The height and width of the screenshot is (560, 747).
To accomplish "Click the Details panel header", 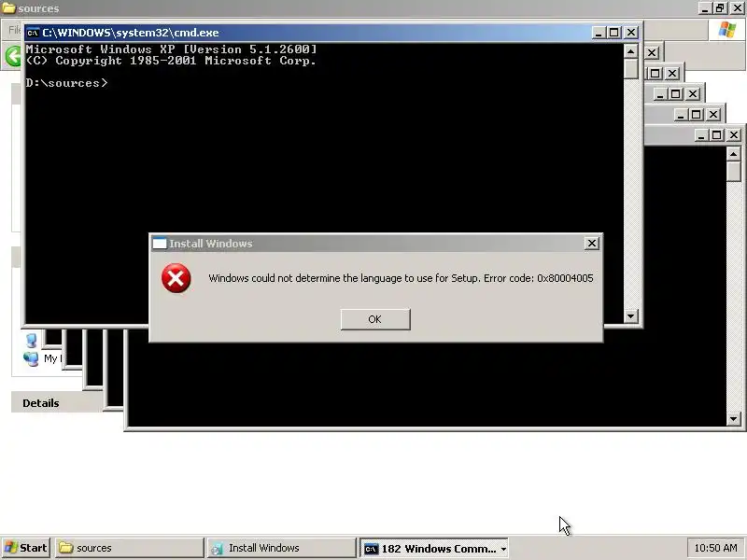I will tap(57, 403).
